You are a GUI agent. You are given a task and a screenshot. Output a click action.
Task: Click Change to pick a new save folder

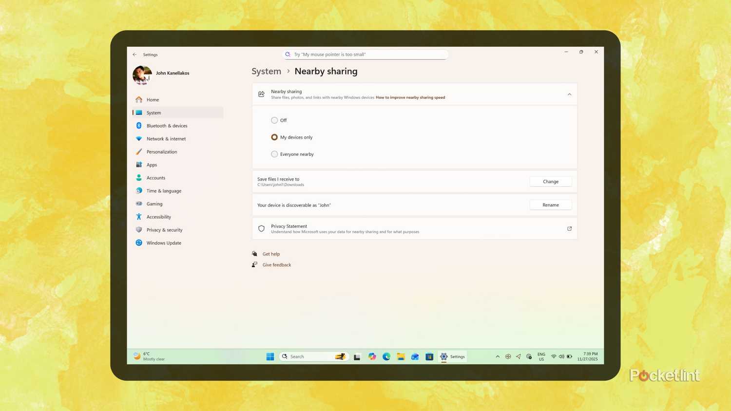tap(550, 181)
